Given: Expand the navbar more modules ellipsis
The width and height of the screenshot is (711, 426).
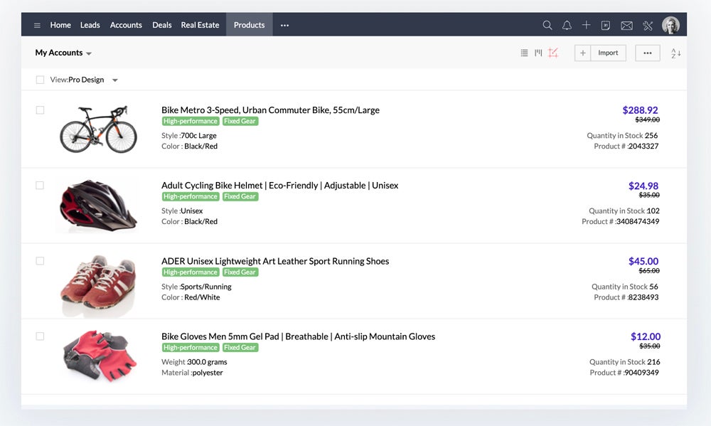Looking at the screenshot, I should tap(285, 26).
